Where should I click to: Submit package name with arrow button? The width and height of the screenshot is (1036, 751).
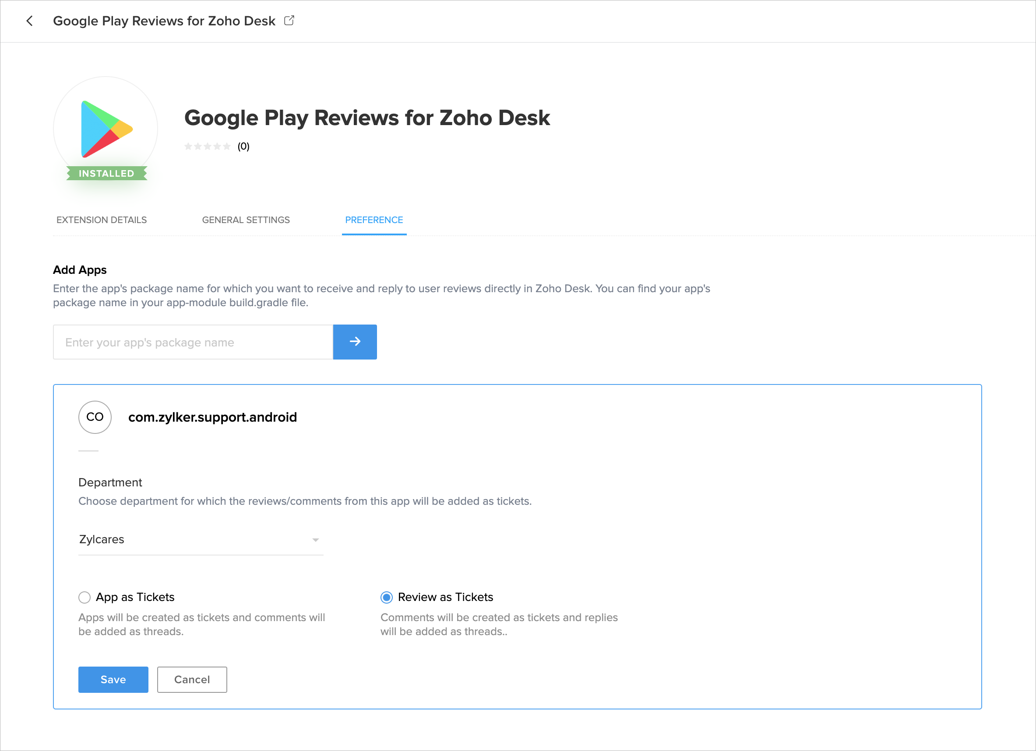[355, 342]
